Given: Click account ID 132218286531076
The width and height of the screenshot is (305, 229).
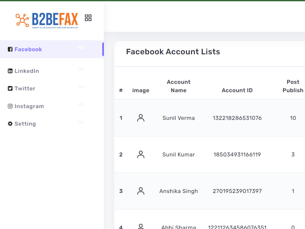Looking at the screenshot, I should [237, 118].
